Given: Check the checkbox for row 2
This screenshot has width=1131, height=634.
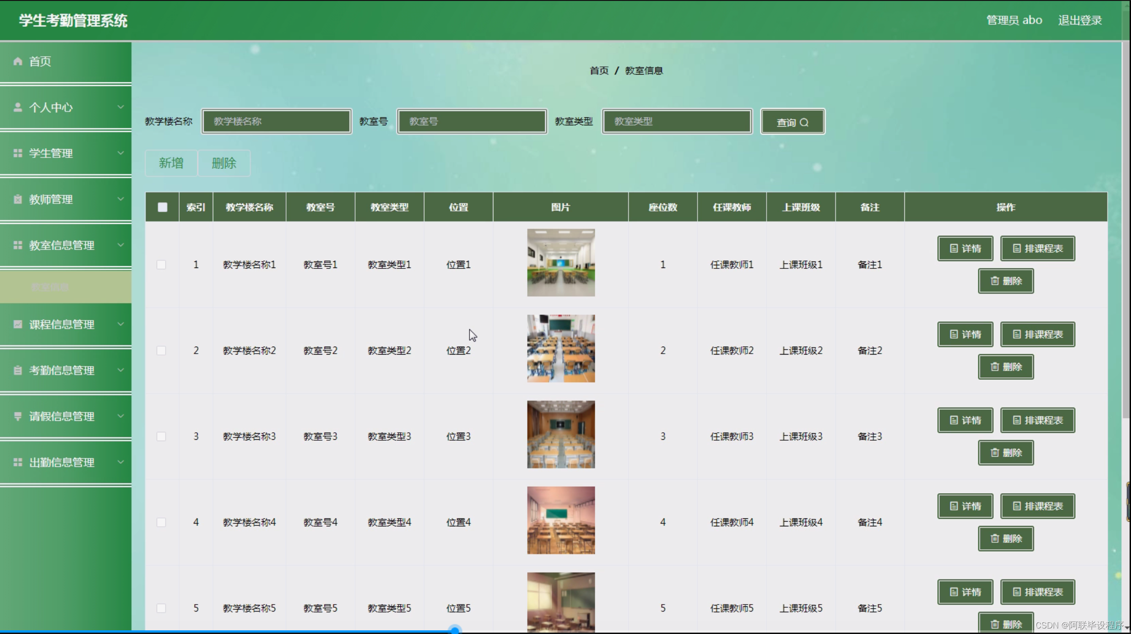Looking at the screenshot, I should (161, 350).
